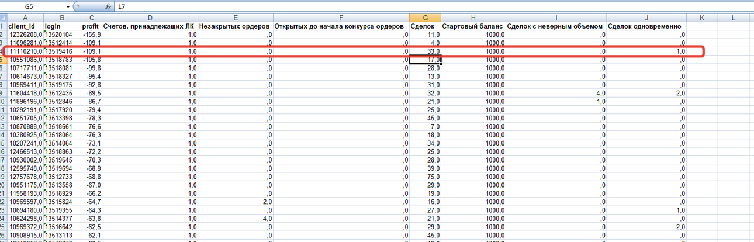
Task: Select highlighted column G header
Action: (x=425, y=18)
